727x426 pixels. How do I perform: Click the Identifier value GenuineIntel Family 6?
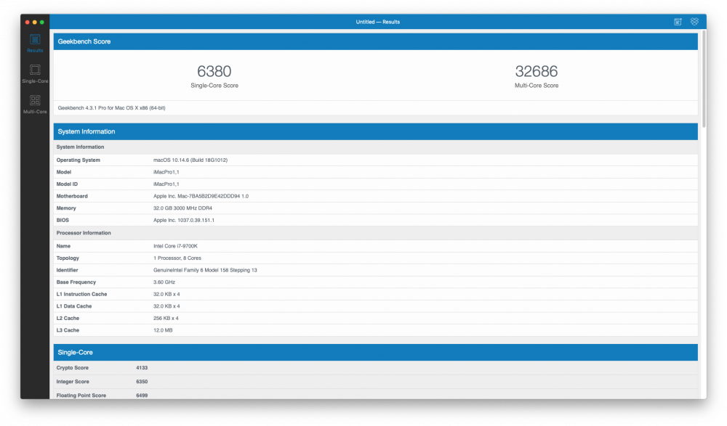205,271
